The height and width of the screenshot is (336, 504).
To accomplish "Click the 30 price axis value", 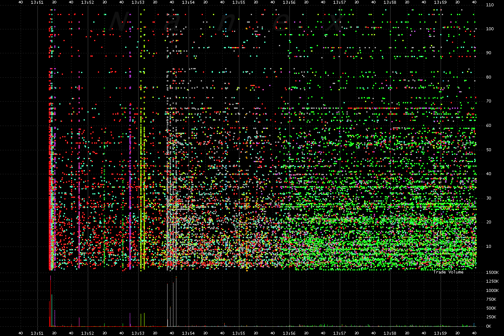I will point(488,198).
